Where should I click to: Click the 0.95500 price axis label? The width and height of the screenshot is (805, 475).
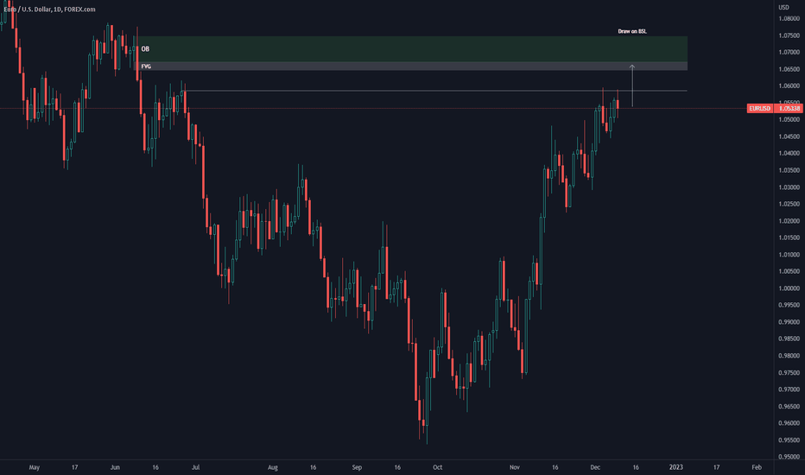tap(789, 440)
